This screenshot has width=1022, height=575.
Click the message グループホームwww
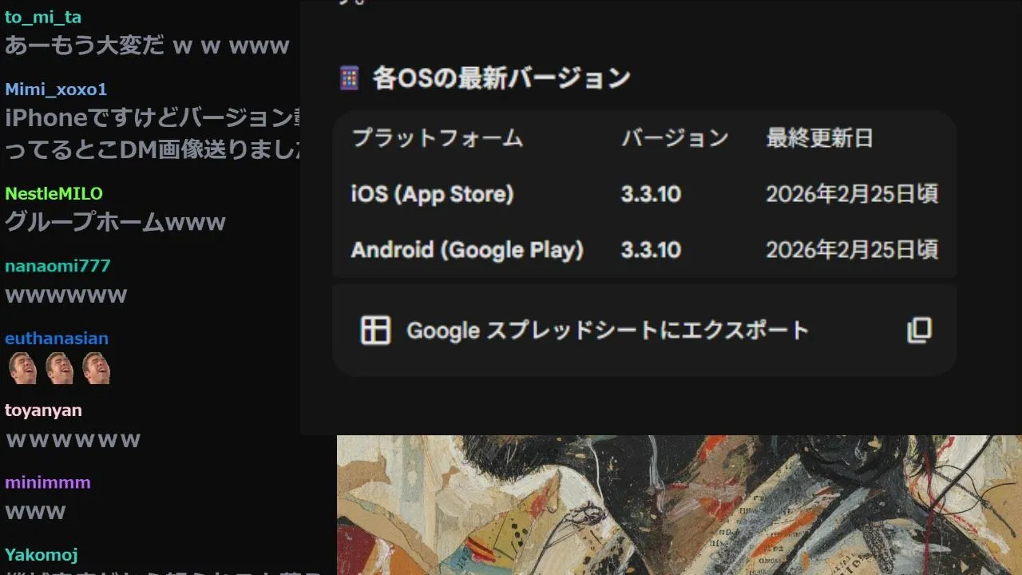[x=116, y=221]
